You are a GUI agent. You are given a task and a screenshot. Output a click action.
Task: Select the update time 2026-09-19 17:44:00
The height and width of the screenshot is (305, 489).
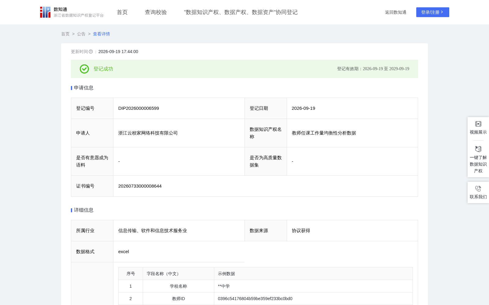coord(118,52)
